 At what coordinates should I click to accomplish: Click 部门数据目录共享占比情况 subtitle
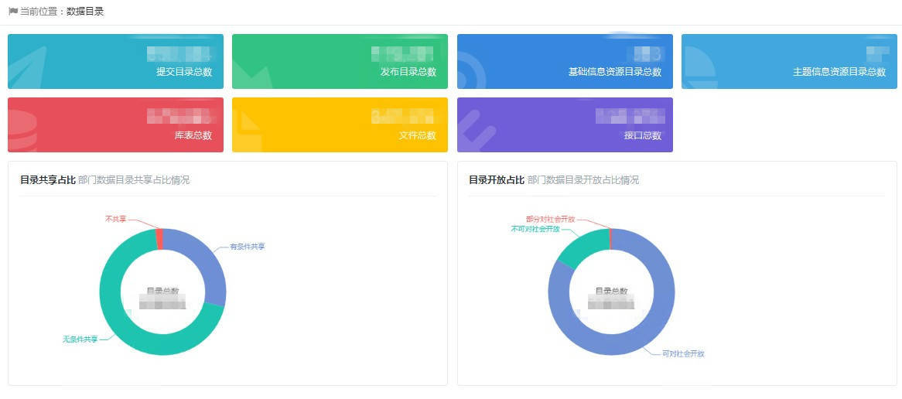pos(134,180)
